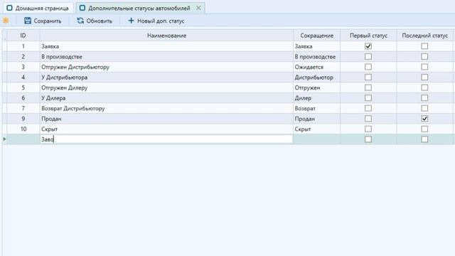Click the Отгружен abbreviation cell
This screenshot has width=455, height=256.
coord(316,87)
